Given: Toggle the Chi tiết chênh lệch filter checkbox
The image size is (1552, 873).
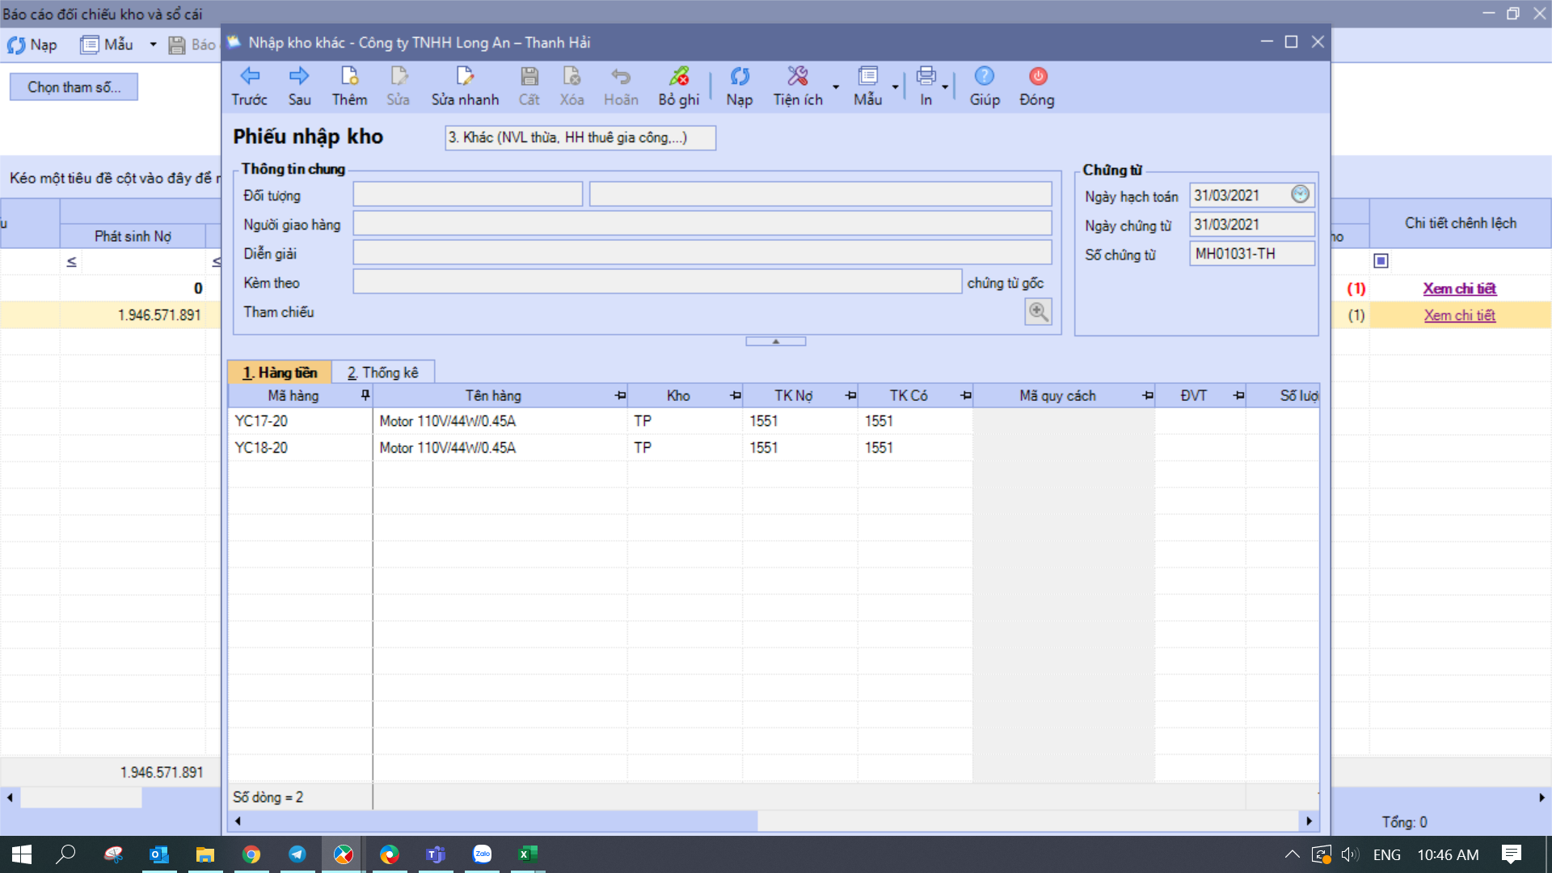Looking at the screenshot, I should coord(1381,260).
